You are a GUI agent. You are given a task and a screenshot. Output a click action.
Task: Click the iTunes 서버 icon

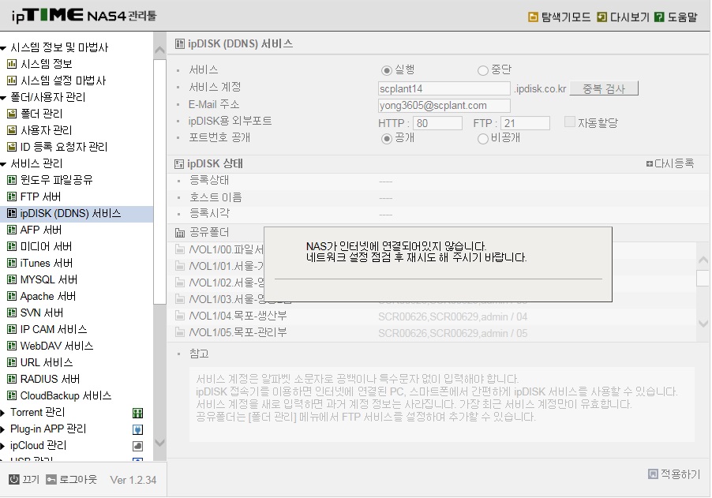(x=12, y=264)
